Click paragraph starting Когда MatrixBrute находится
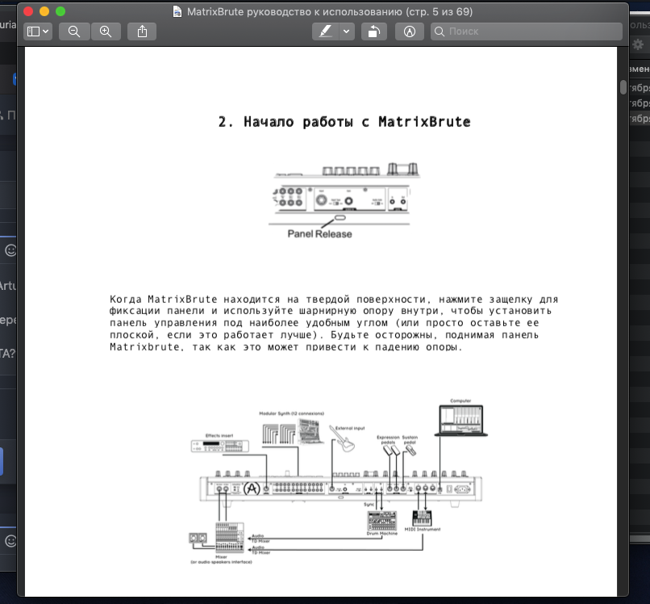 pyautogui.click(x=334, y=323)
